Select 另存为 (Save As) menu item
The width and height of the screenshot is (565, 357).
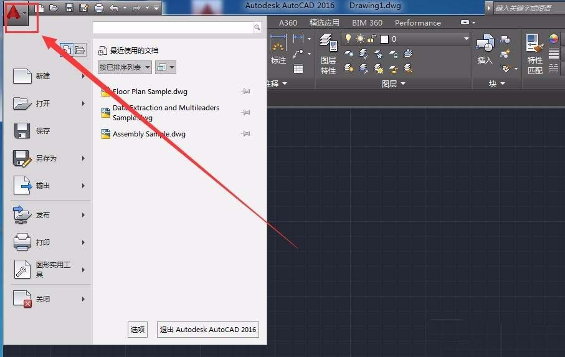pos(49,158)
